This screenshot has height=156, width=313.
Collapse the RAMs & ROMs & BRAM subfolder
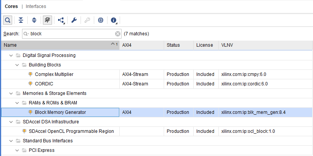17,103
